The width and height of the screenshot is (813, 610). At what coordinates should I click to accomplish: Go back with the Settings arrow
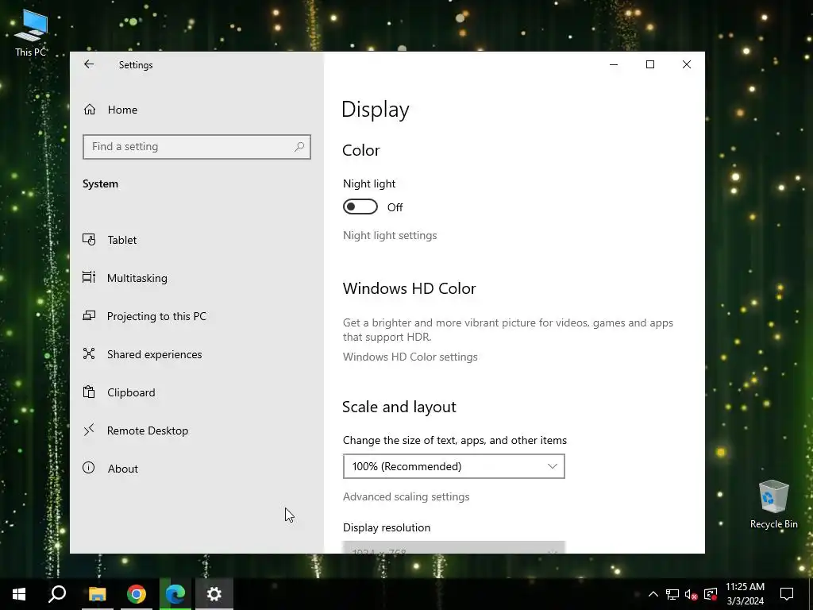[89, 64]
